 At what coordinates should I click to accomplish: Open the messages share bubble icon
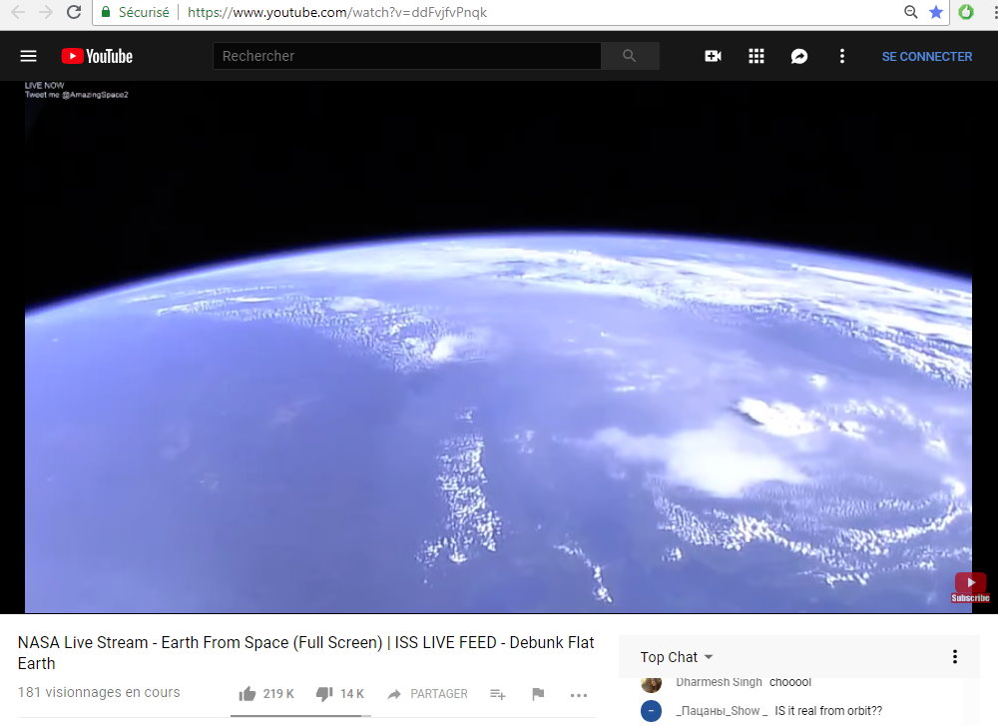(x=799, y=56)
